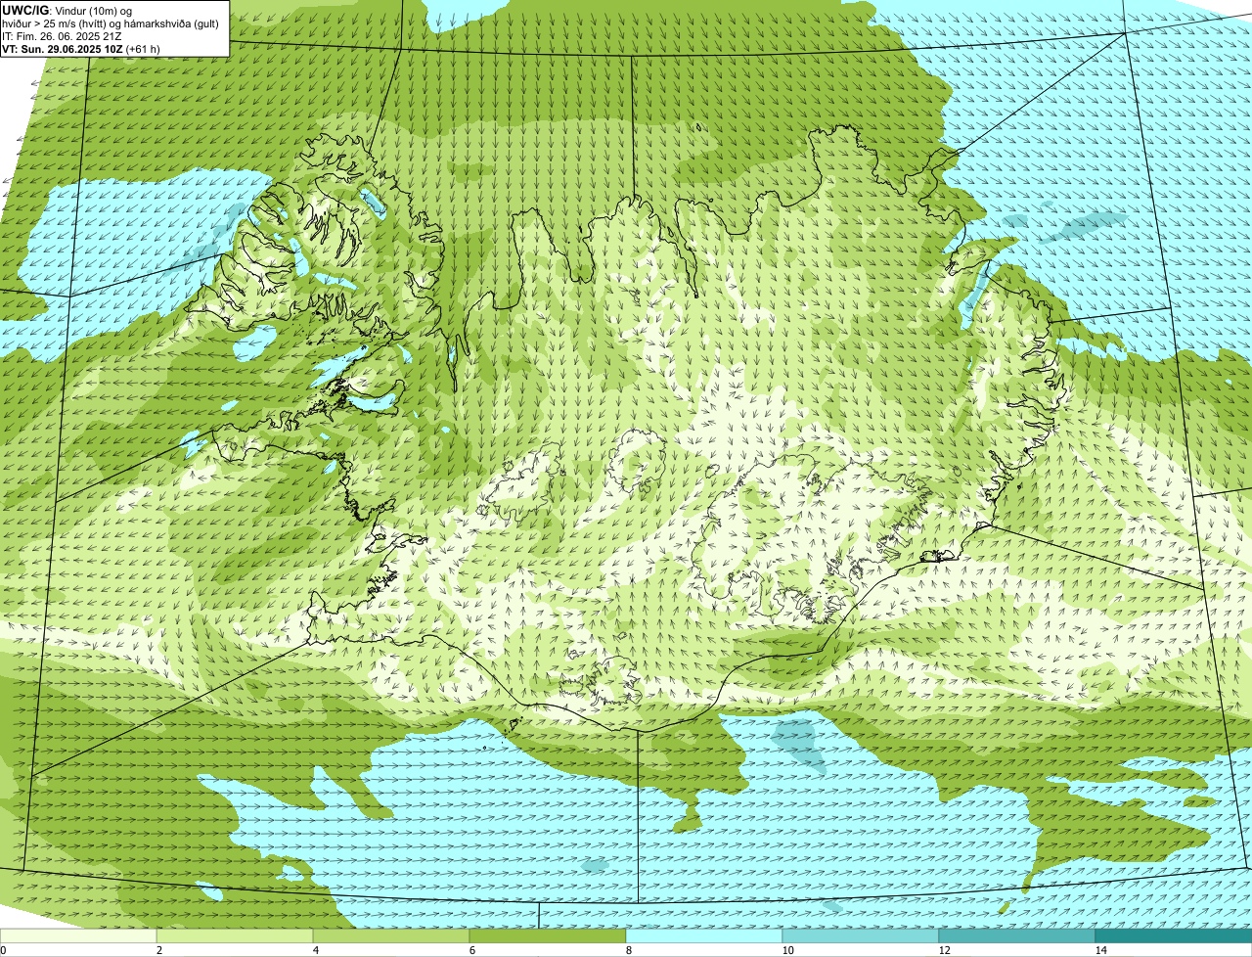The height and width of the screenshot is (957, 1252).
Task: Click the legend scale label '12'
Action: coord(944,950)
